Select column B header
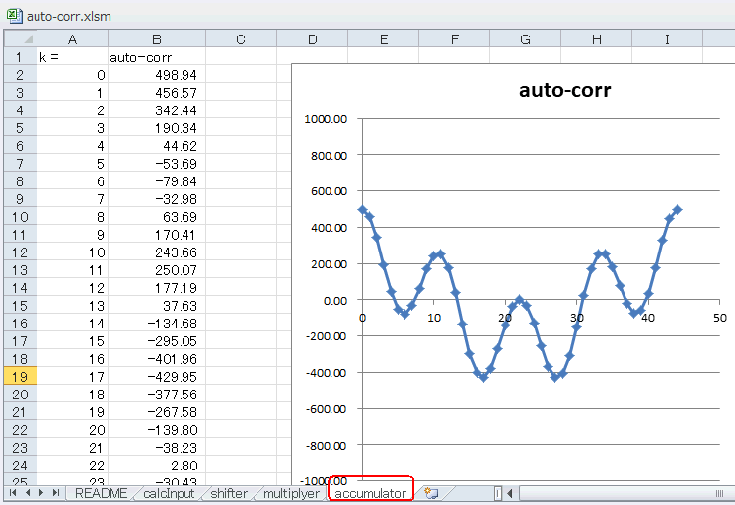The width and height of the screenshot is (735, 505). (157, 39)
